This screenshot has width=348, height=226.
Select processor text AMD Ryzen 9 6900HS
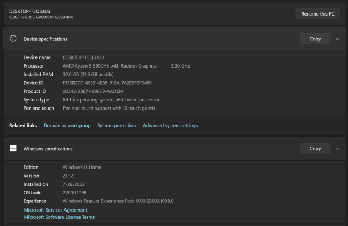coord(110,66)
